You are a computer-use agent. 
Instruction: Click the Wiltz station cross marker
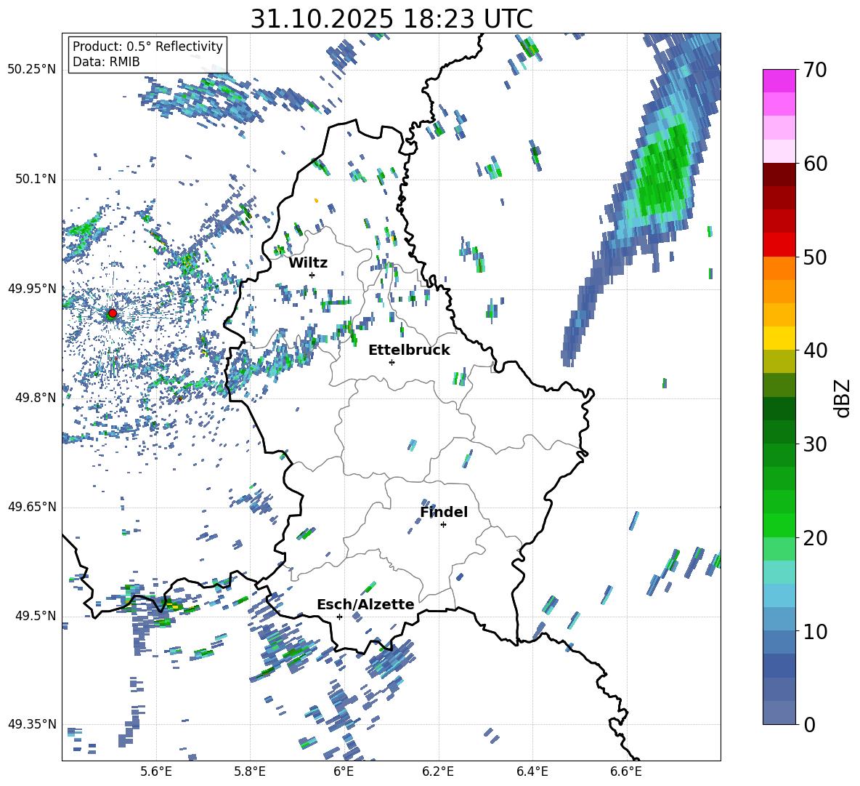click(x=312, y=275)
